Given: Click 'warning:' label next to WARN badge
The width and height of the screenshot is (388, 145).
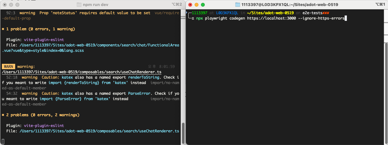Looking at the screenshot, I should (x=26, y=67).
